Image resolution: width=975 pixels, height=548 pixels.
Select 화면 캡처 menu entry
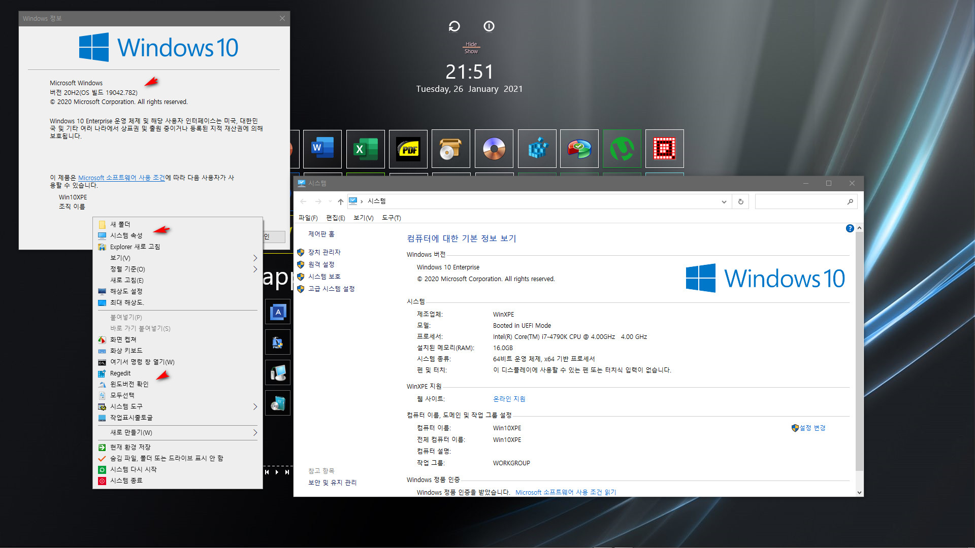tap(177, 339)
